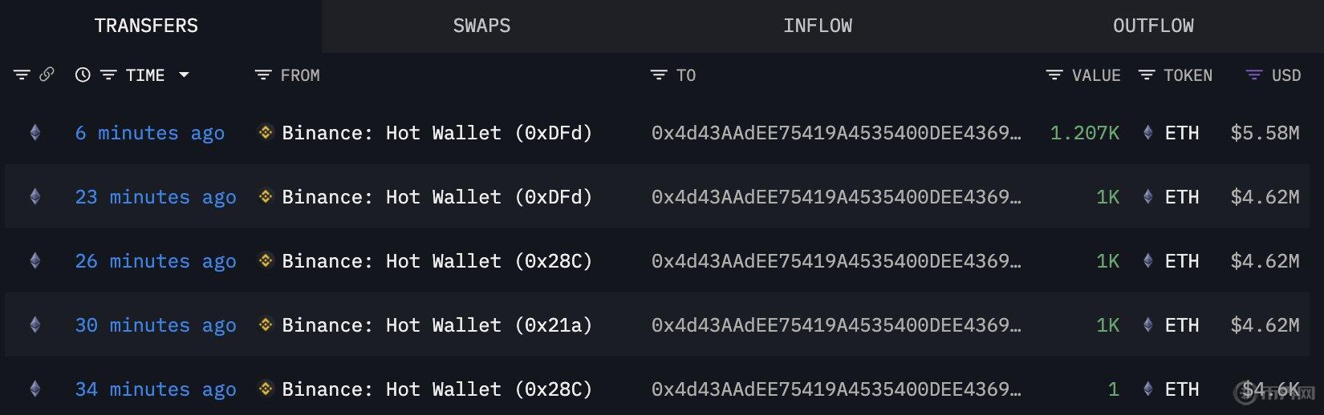Open the VALUE column filter
1324x415 pixels.
pyautogui.click(x=1054, y=75)
